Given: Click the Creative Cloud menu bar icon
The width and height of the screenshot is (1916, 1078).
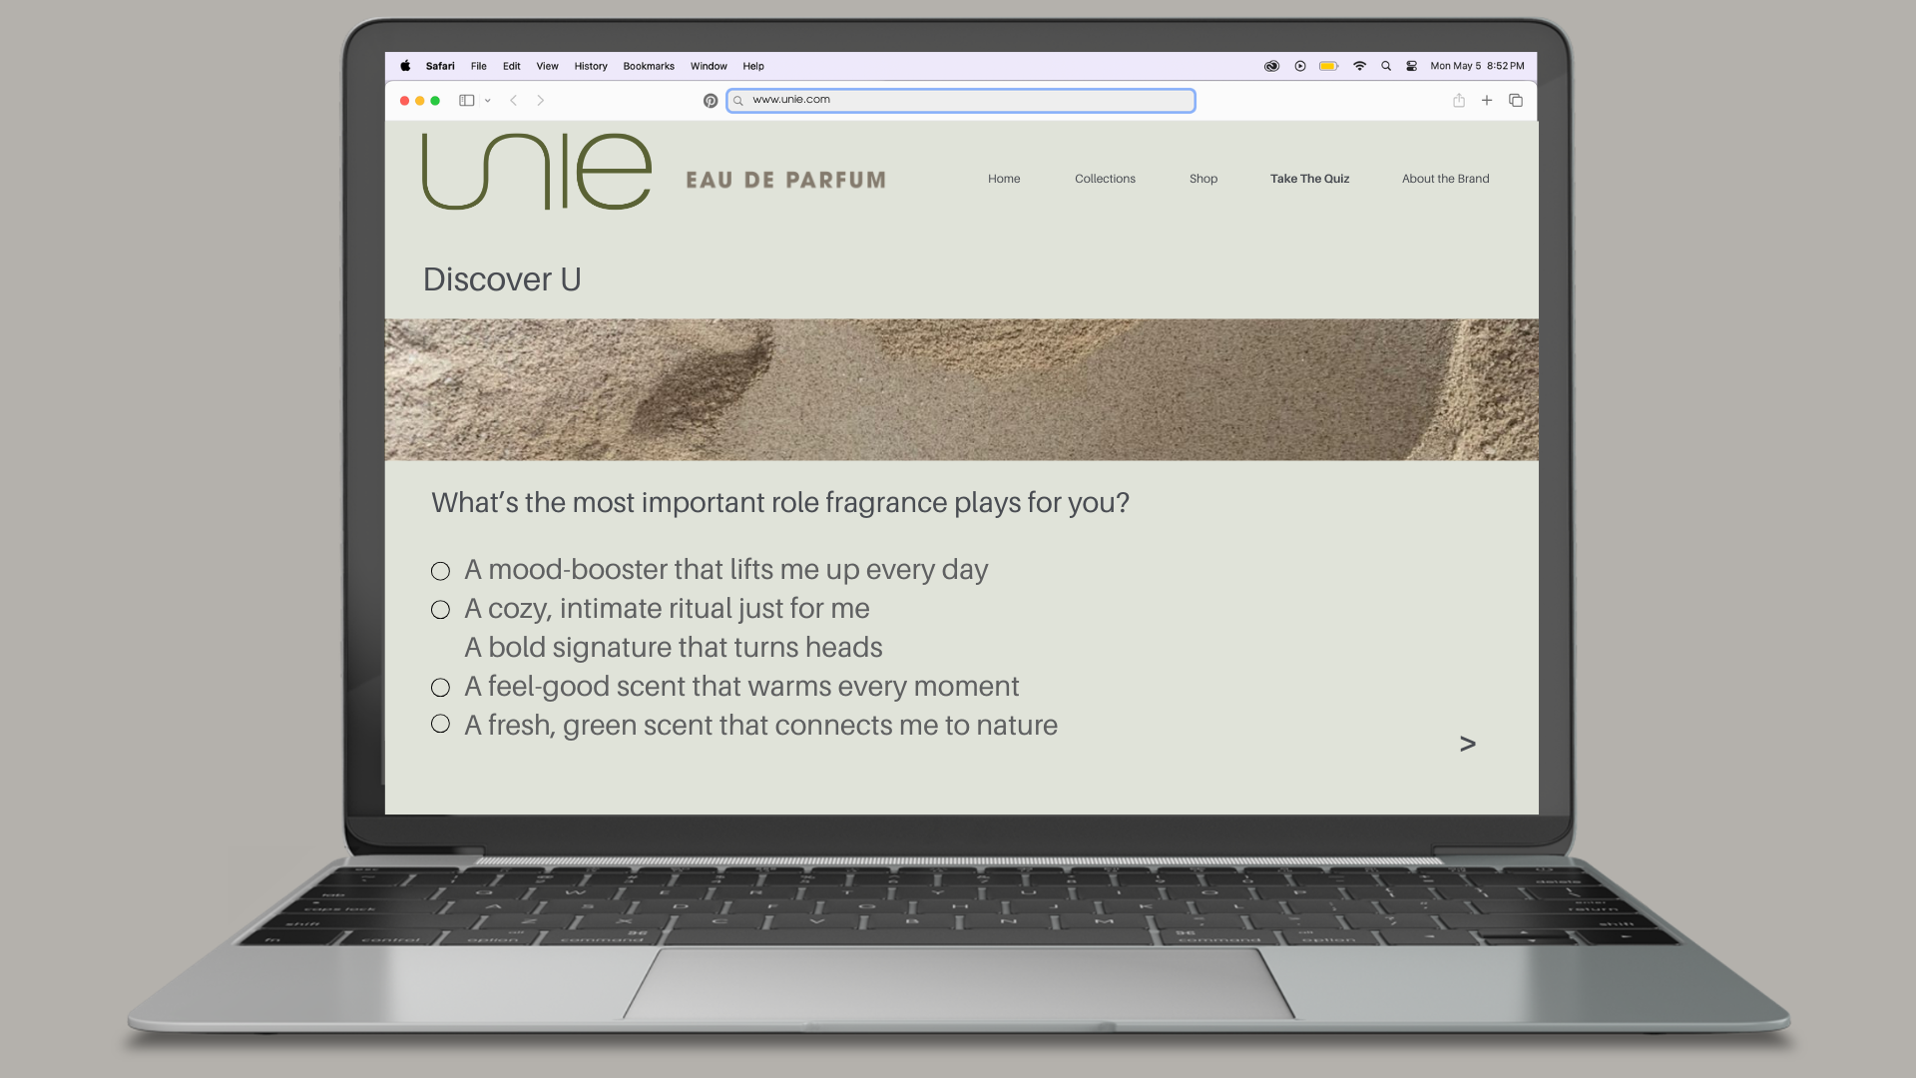Looking at the screenshot, I should [1271, 66].
